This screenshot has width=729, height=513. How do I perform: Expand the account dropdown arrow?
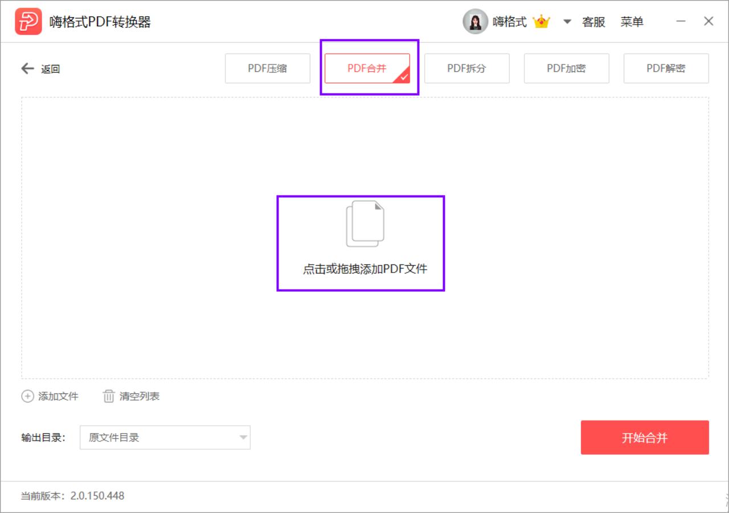[x=567, y=22]
